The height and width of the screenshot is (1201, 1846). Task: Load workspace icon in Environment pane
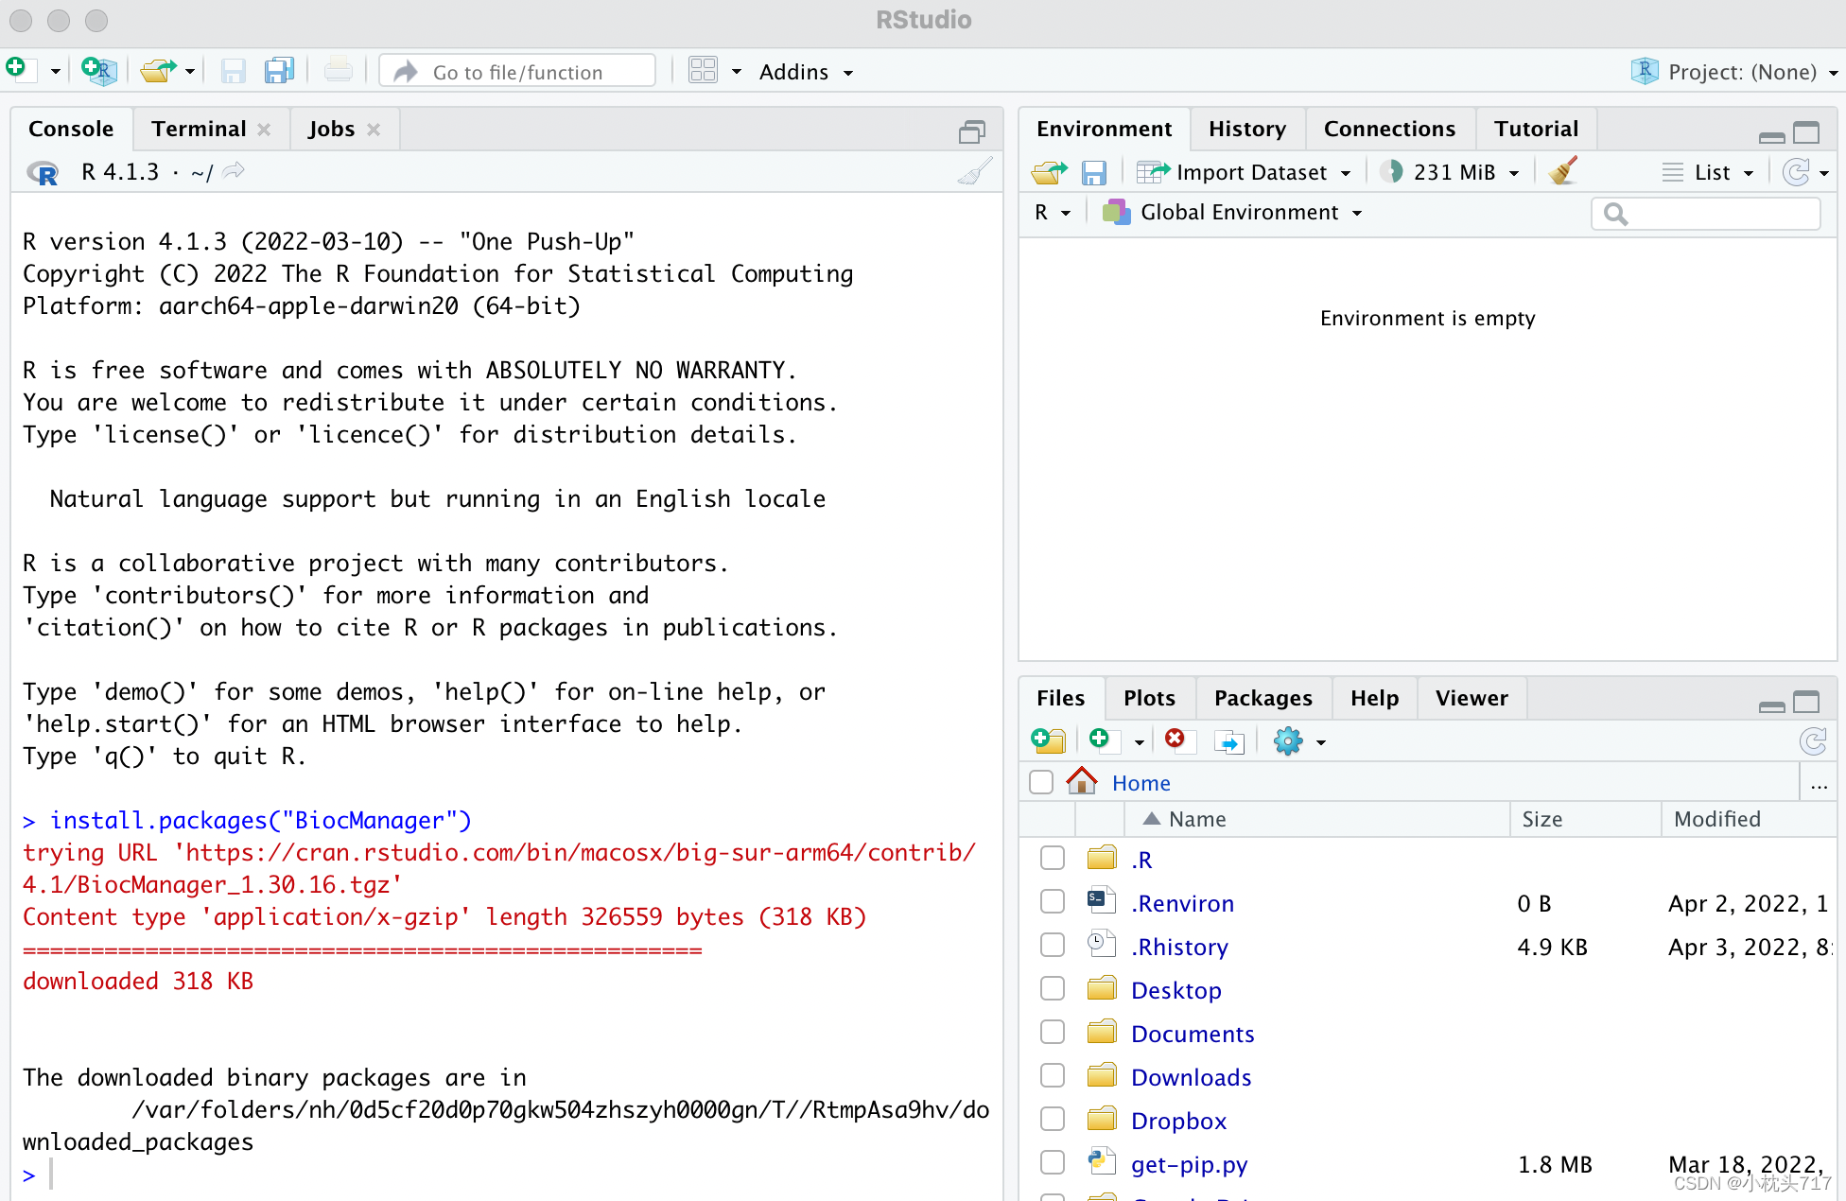(x=1049, y=172)
